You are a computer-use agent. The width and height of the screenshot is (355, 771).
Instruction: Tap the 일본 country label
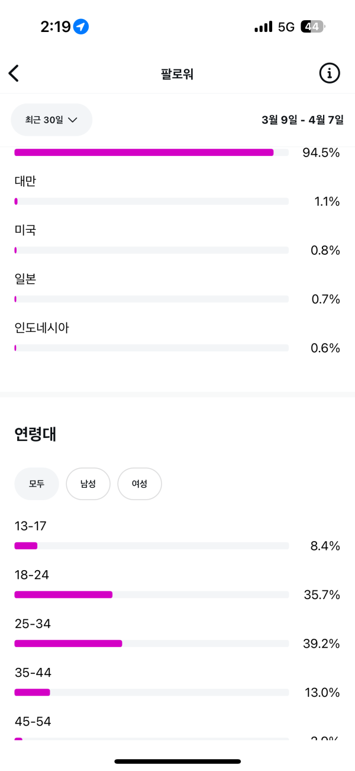click(x=25, y=279)
